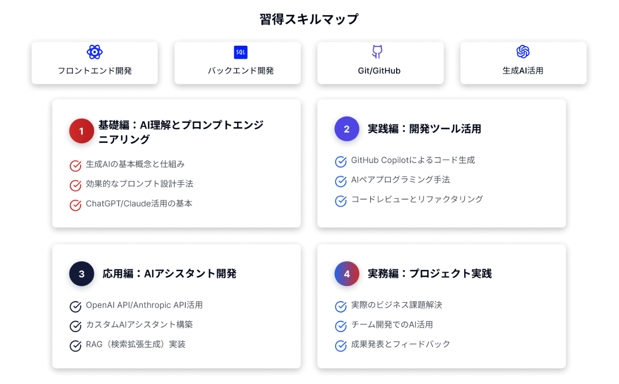This screenshot has height=384, width=619.
Task: Click the purple number 2 circle
Action: tap(347, 129)
